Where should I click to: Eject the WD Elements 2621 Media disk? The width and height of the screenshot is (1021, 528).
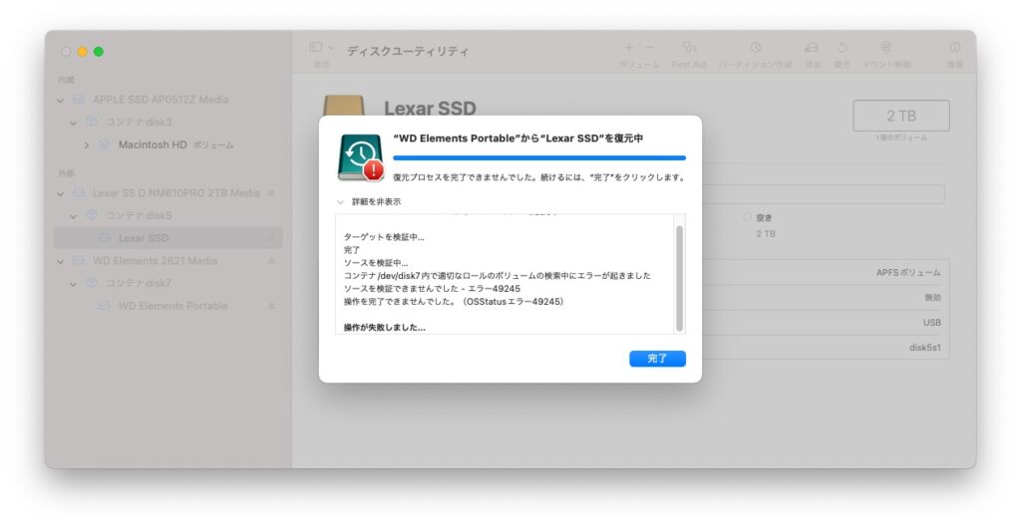click(271, 261)
